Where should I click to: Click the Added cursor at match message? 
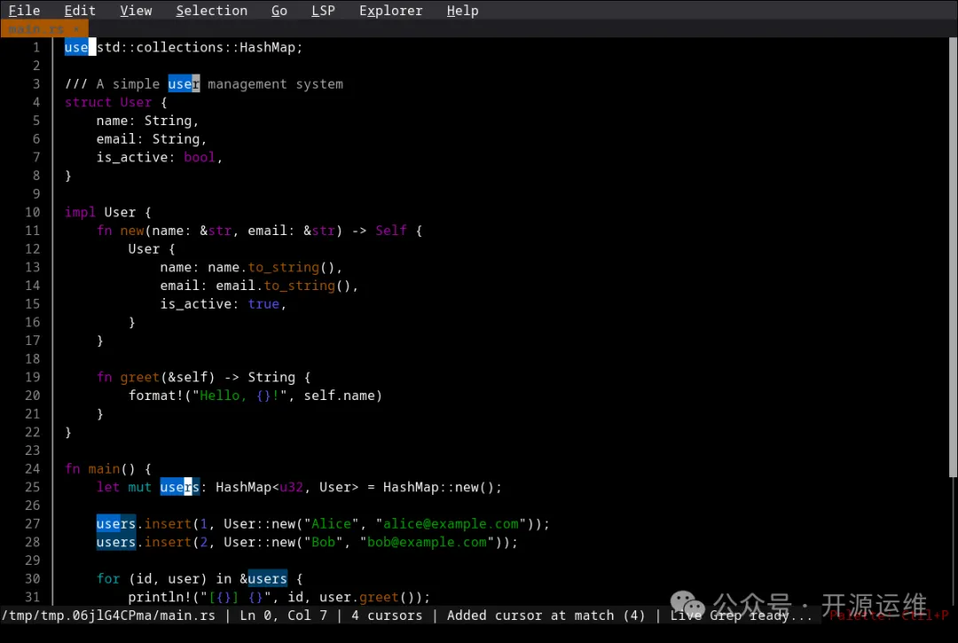click(x=546, y=616)
